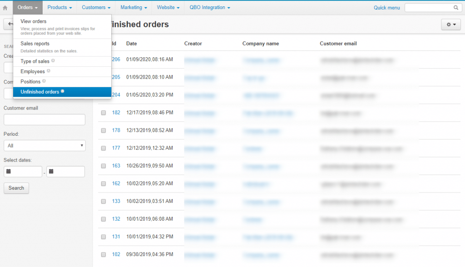Open the start date calendar picker
The image size is (465, 267).
tap(9, 172)
